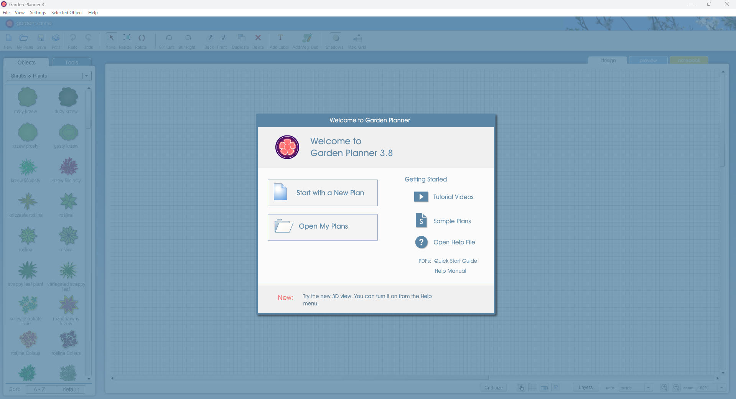Click Start with a New Plan
The width and height of the screenshot is (736, 399).
tap(323, 193)
